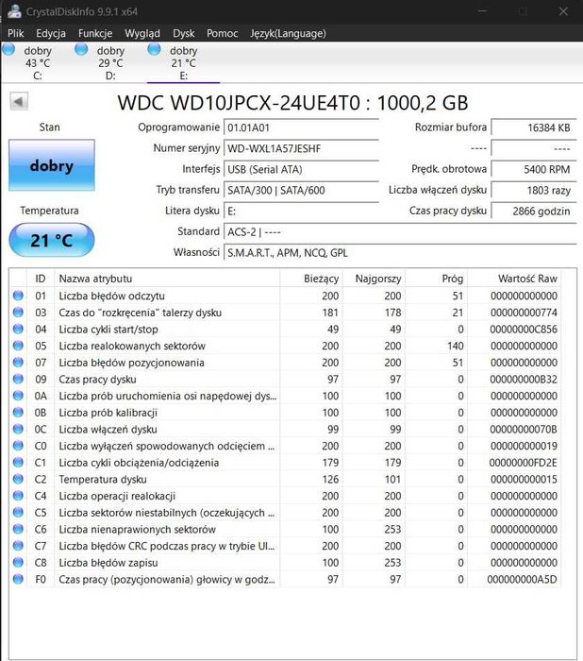Click status icon of attribute C8 row
Screen dimensions: 583x661
click(18, 563)
